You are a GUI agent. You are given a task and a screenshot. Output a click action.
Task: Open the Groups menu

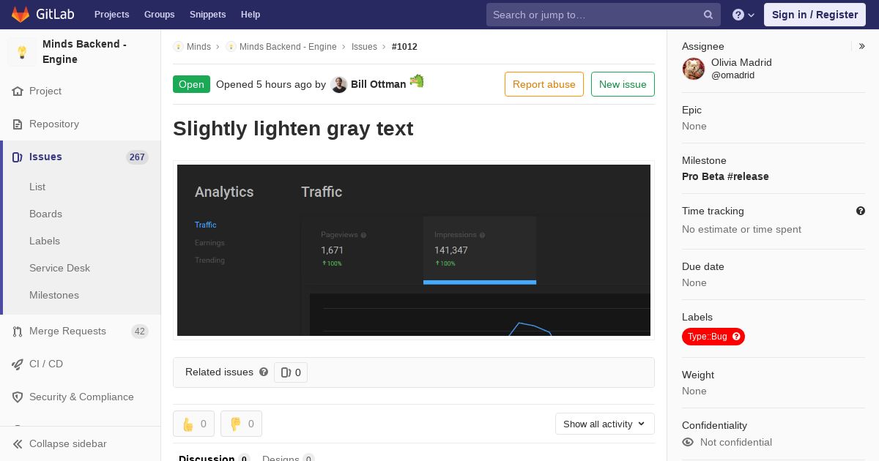coord(159,15)
